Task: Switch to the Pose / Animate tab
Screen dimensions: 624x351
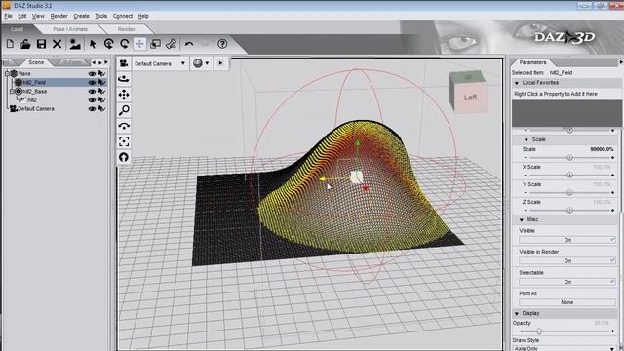Action: tap(70, 29)
